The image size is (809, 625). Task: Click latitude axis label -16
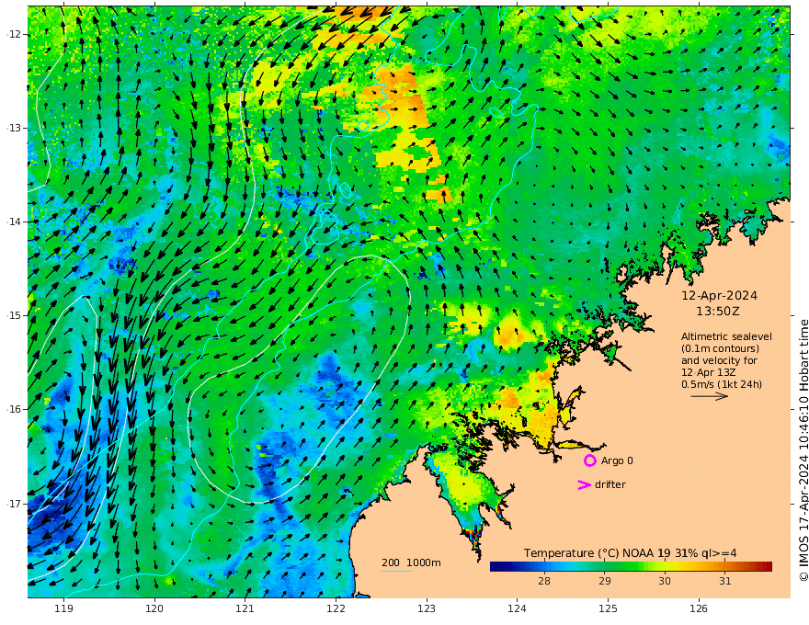[14, 409]
